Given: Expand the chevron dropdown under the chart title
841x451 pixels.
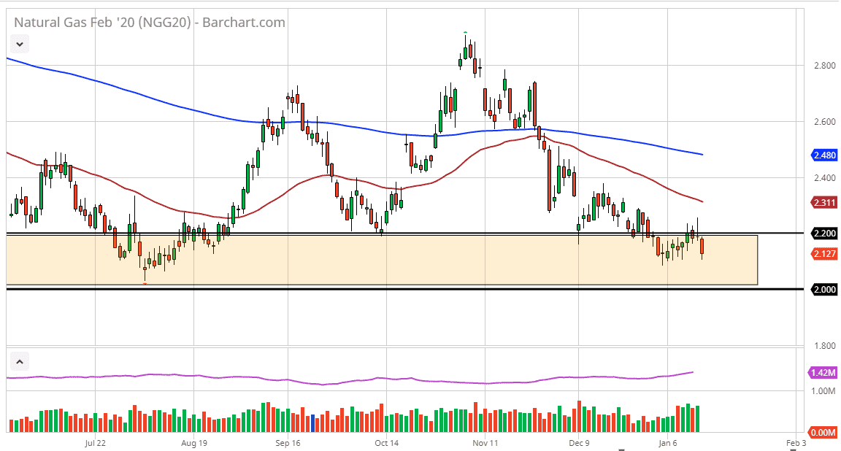Looking at the screenshot, I should click(x=20, y=45).
